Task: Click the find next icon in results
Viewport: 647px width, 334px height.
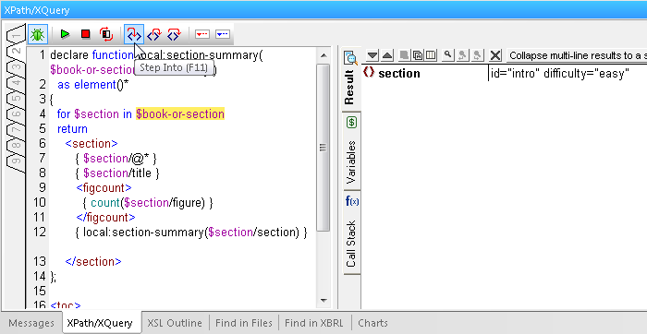Action: (478, 55)
